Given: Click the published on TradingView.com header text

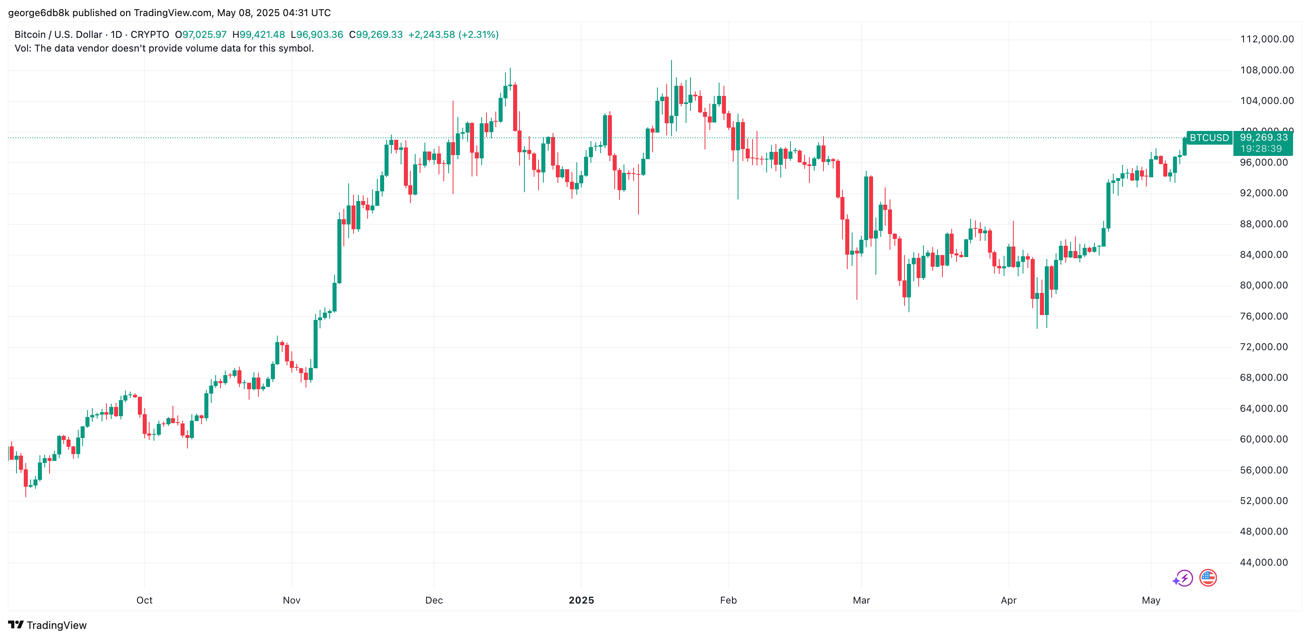Looking at the screenshot, I should 169,13.
